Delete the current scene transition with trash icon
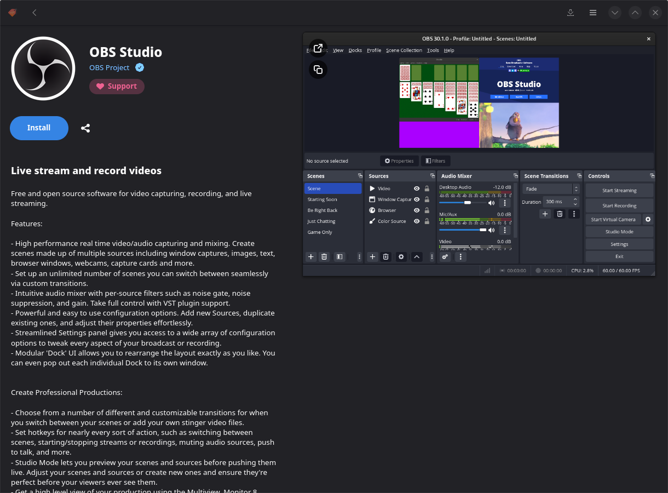This screenshot has width=668, height=493. pos(559,214)
